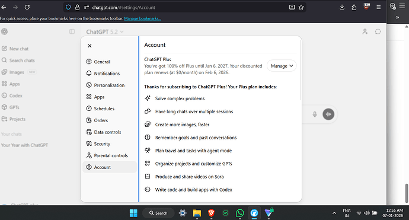This screenshot has width=409, height=220.
Task: Open Apps in the left sidebar
Action: (x=11, y=84)
